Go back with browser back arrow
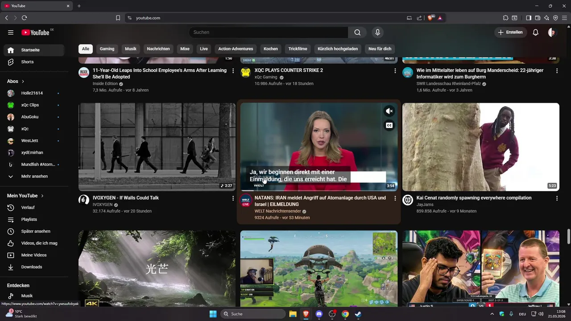Screen dimensions: 571x321 (6, 18)
